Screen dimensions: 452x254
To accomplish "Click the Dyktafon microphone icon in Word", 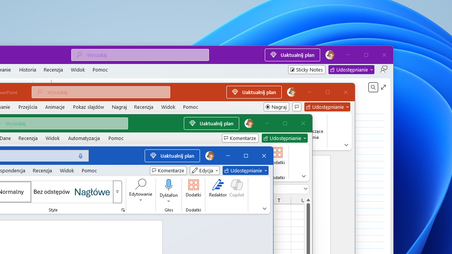I will (169, 184).
